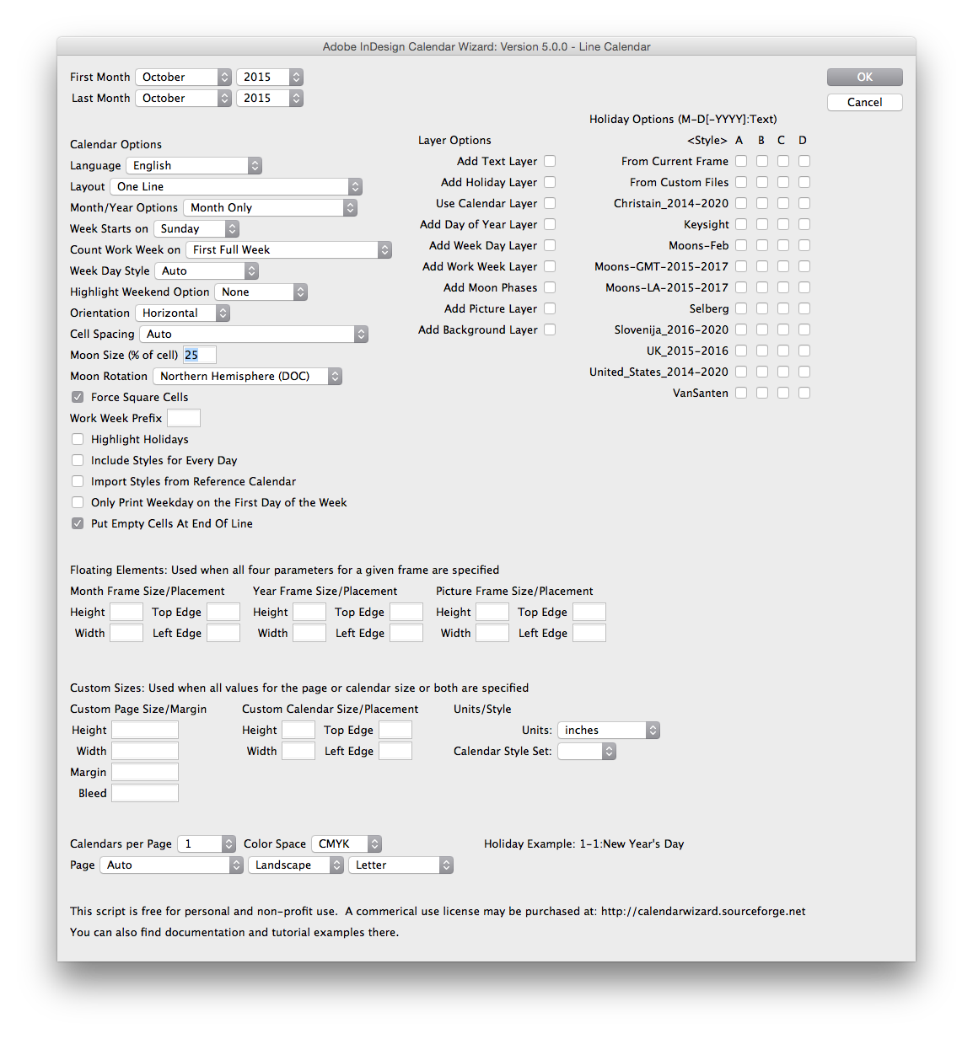The image size is (973, 1039).
Task: Uncheck Force Square Cells
Action: (x=78, y=397)
